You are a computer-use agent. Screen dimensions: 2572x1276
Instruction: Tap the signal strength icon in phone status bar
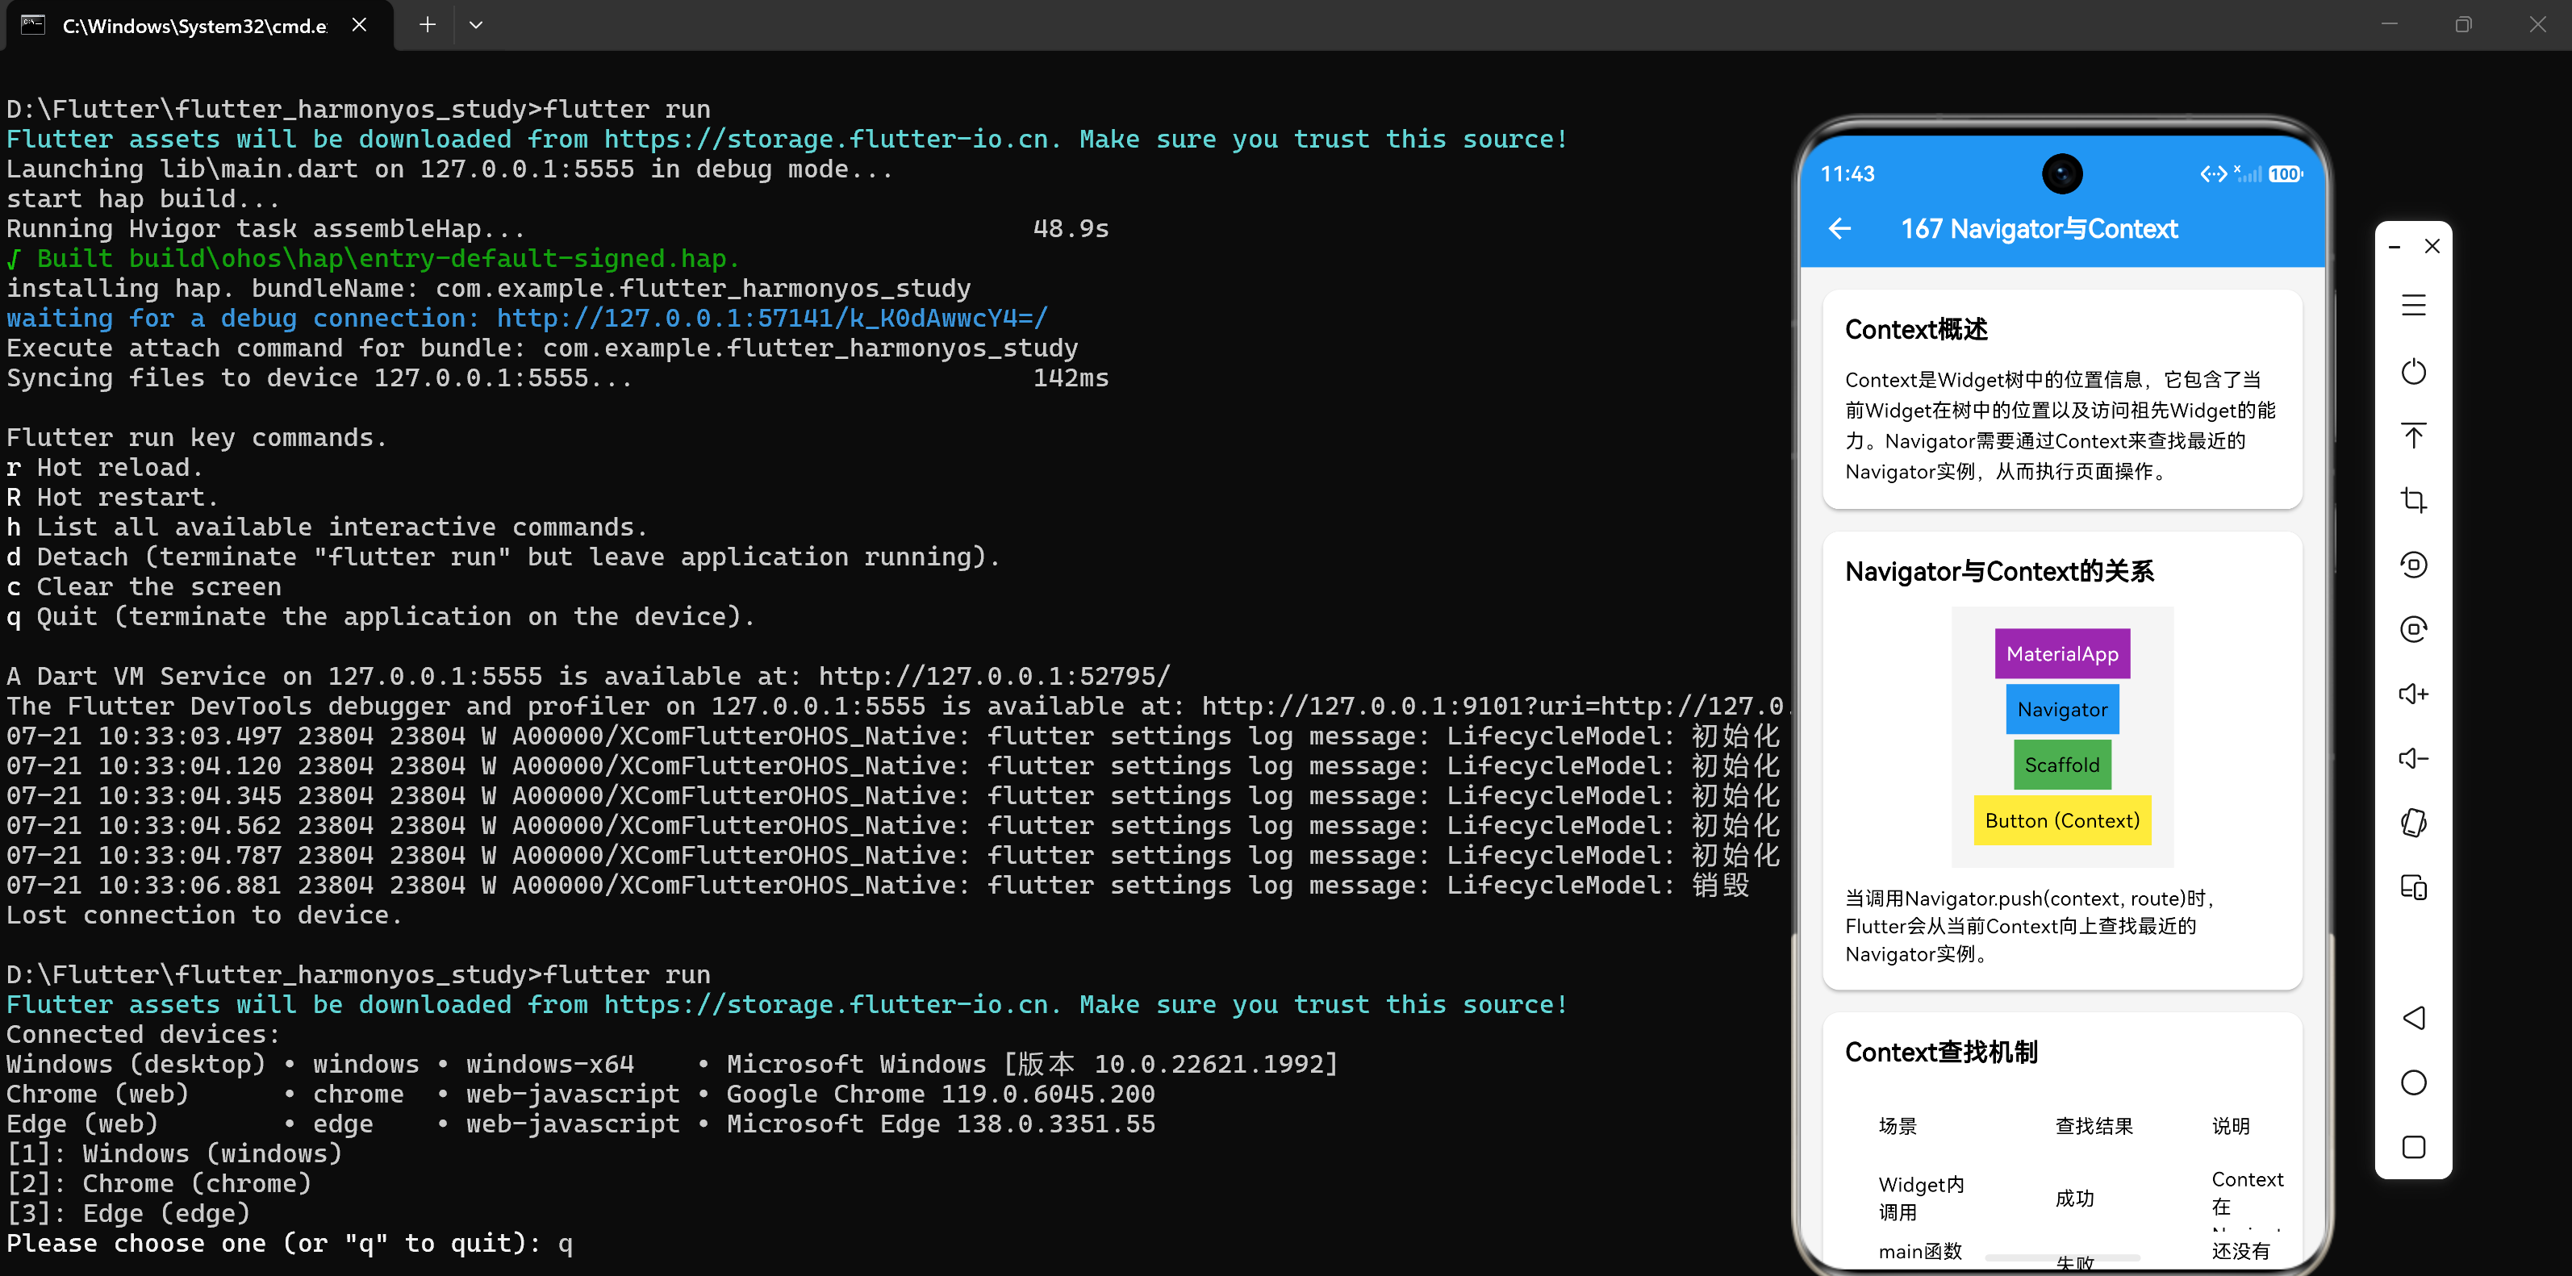pyautogui.click(x=2248, y=173)
